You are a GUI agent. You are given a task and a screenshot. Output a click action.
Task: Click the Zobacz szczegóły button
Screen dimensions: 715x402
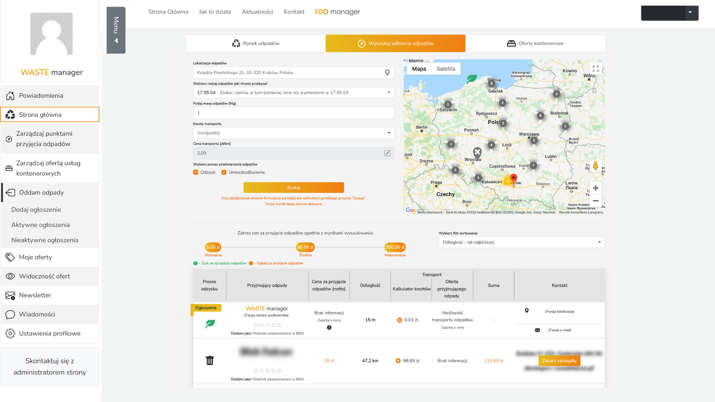click(x=559, y=361)
